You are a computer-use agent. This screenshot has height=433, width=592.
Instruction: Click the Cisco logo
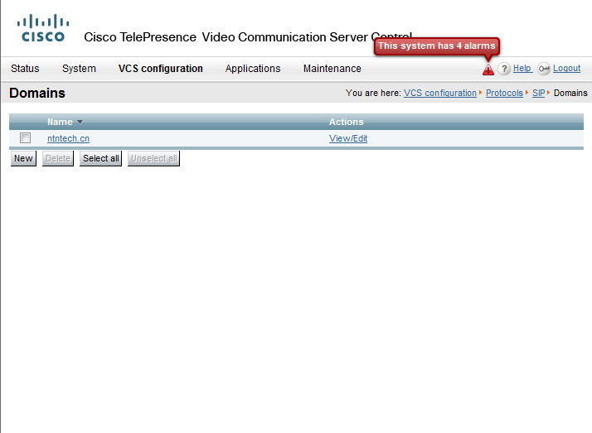43,28
